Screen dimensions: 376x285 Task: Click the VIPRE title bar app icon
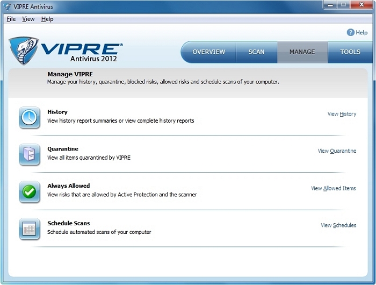pyautogui.click(x=8, y=6)
